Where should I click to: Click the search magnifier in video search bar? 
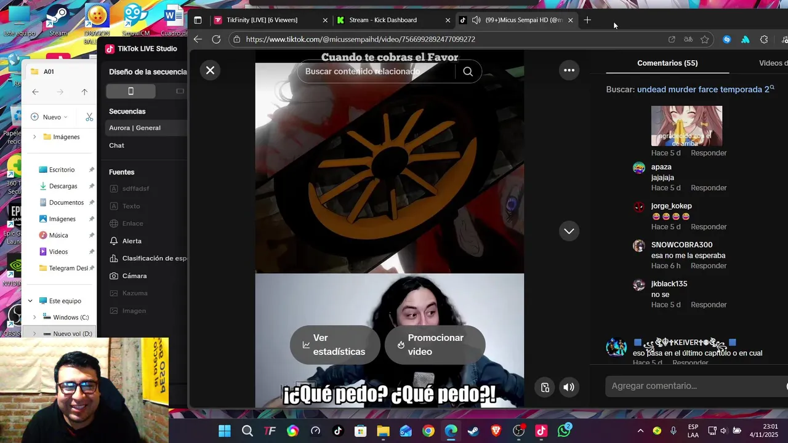[468, 71]
